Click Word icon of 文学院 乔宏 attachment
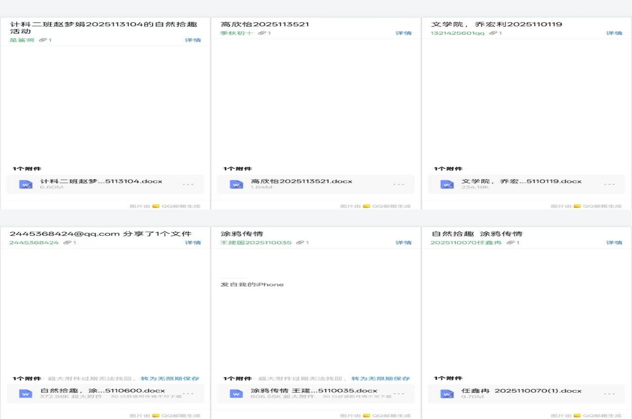The image size is (632, 419). pos(447,184)
